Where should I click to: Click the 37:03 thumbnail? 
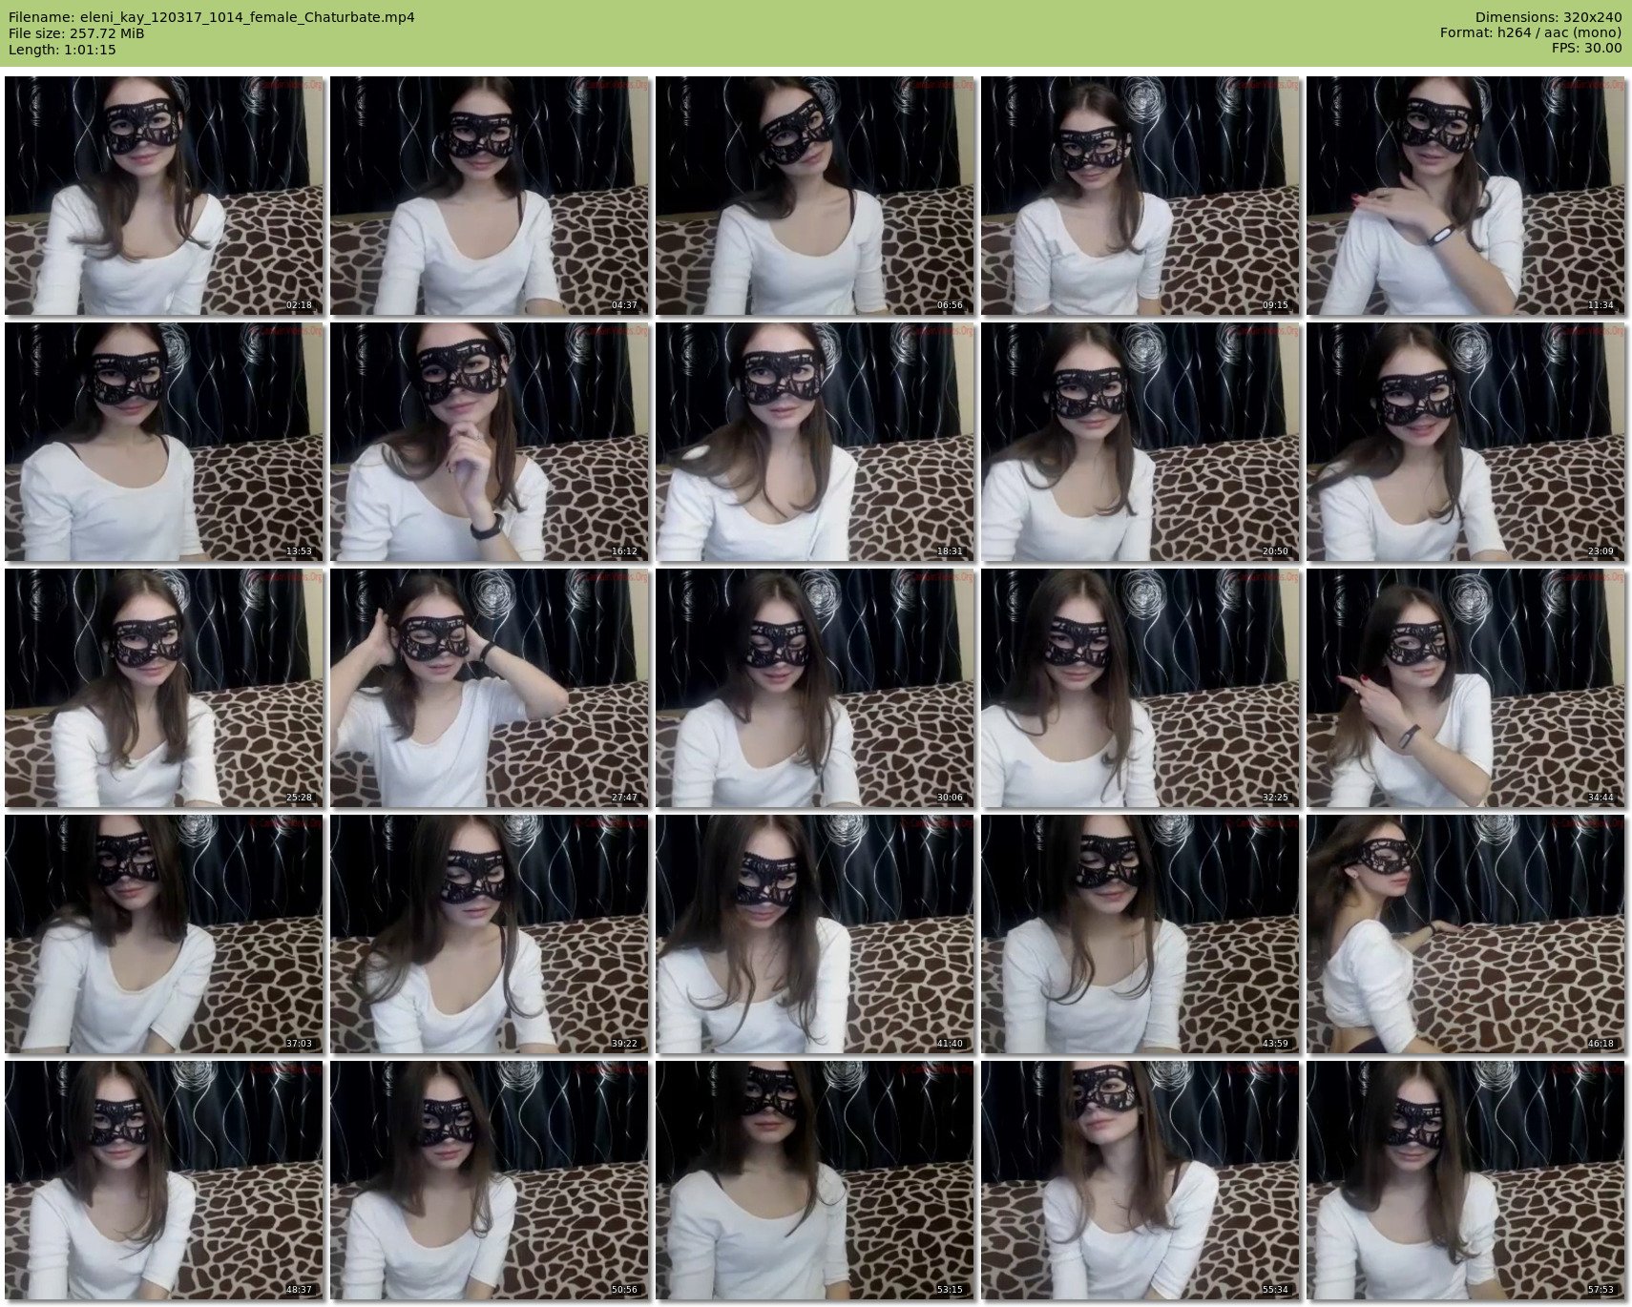(x=164, y=934)
